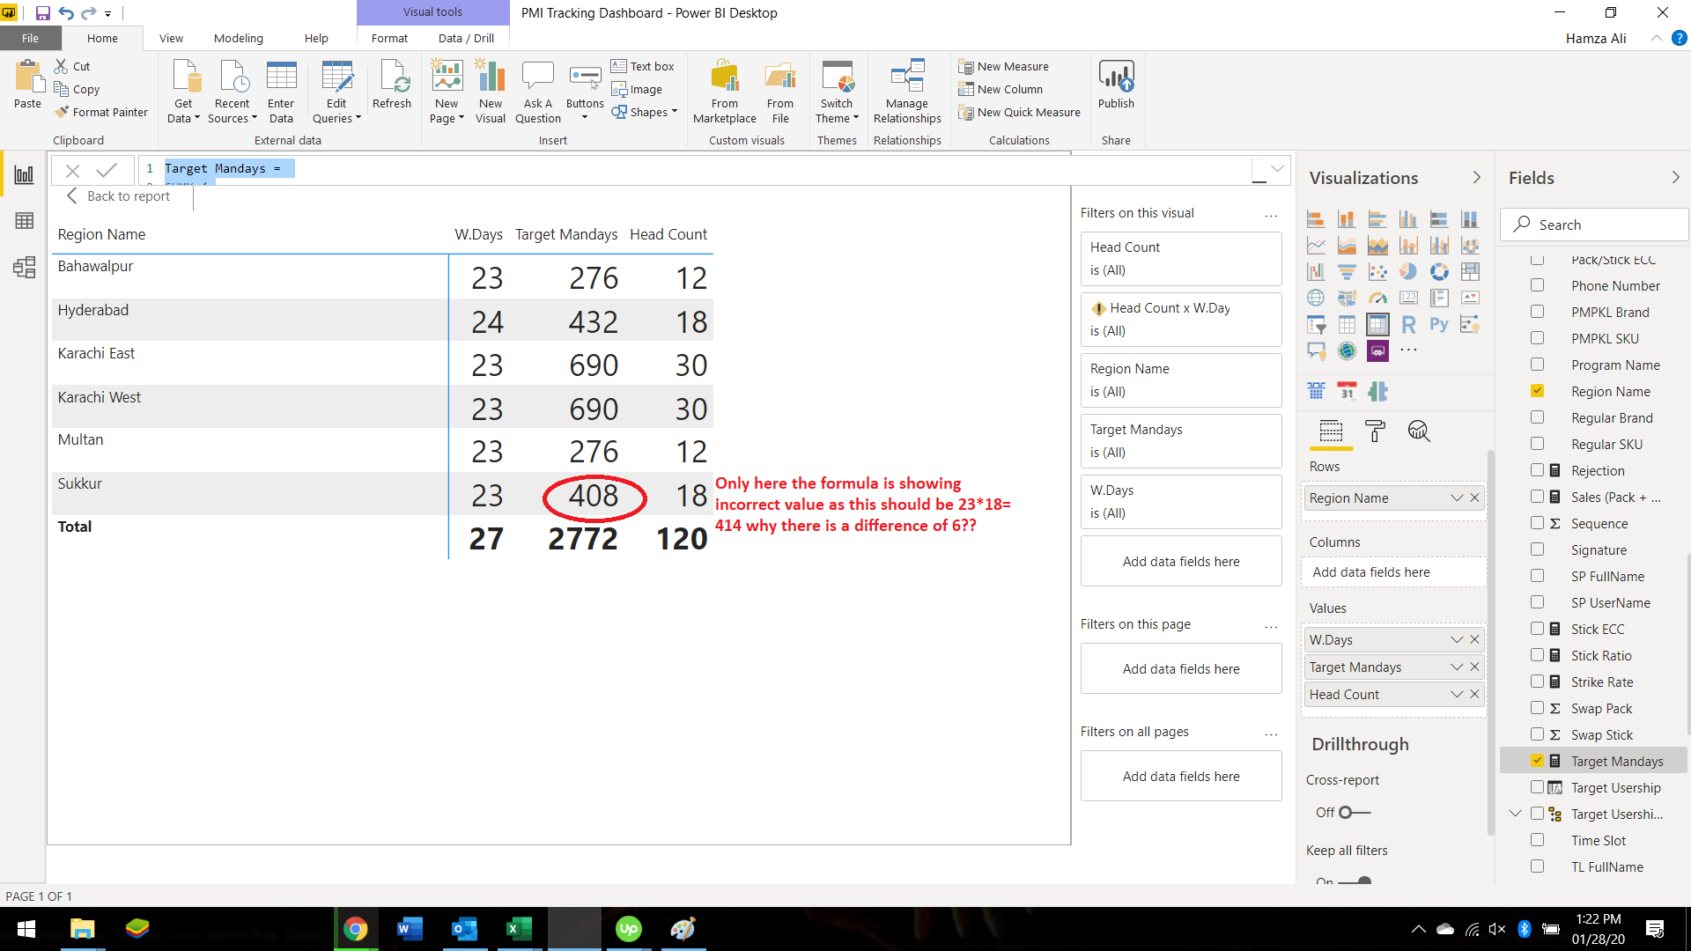Select the R script visual
The width and height of the screenshot is (1691, 951).
[1408, 324]
